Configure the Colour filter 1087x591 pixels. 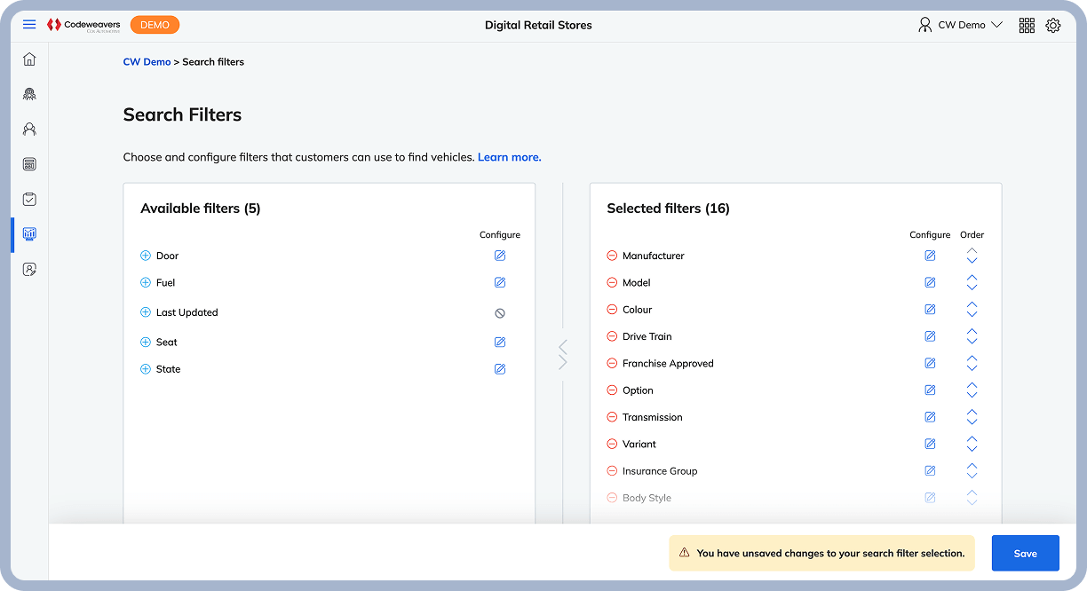(930, 310)
